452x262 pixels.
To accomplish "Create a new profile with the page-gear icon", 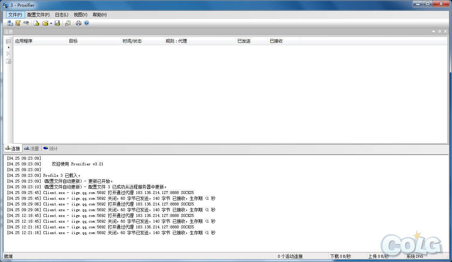I will pyautogui.click(x=36, y=23).
